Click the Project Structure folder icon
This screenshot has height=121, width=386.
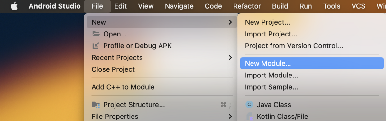tap(96, 105)
